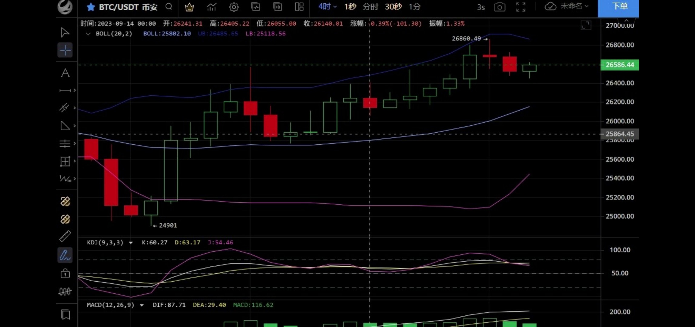695x327 pixels.
Task: Take a chart snapshot with camera icon
Action: coord(499,7)
